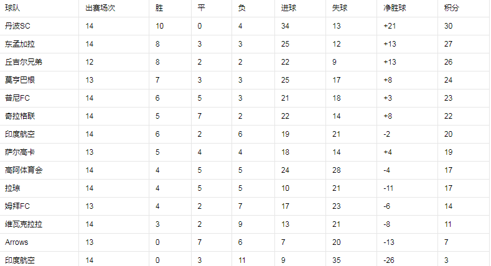Select the 平 column header
Image resolution: width=491 pixels, height=266 pixels.
[x=201, y=8]
